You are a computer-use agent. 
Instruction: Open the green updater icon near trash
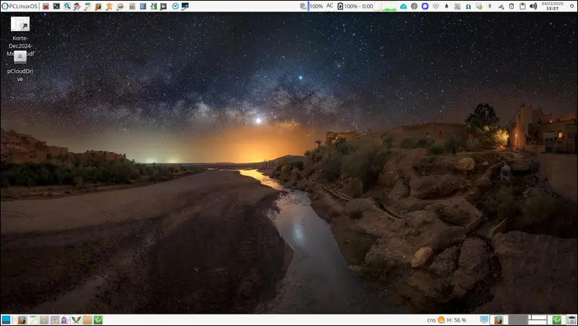tap(556, 319)
